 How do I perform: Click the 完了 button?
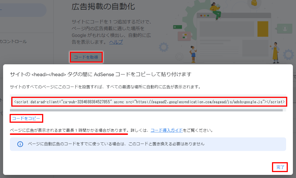point(280,167)
